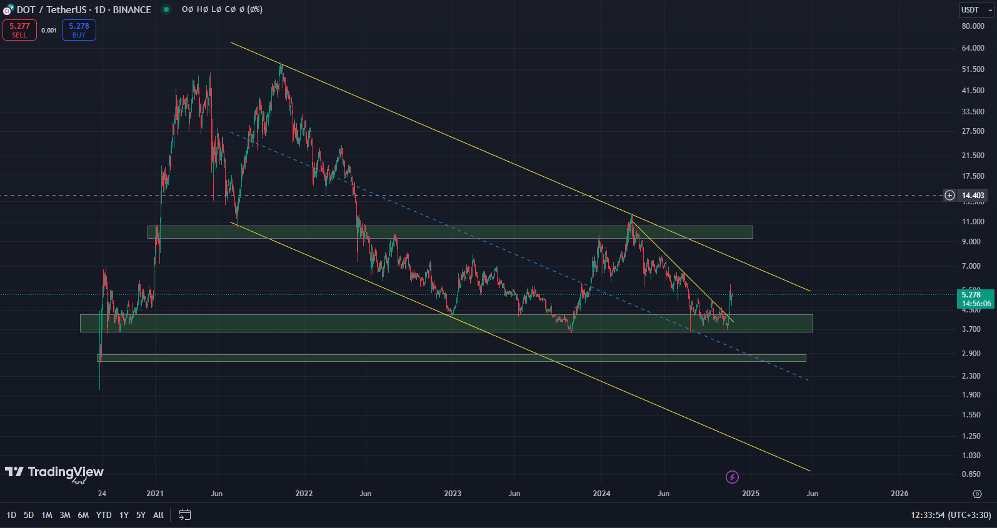
Task: Click the blue 5.278 BUY button
Action: (x=79, y=30)
